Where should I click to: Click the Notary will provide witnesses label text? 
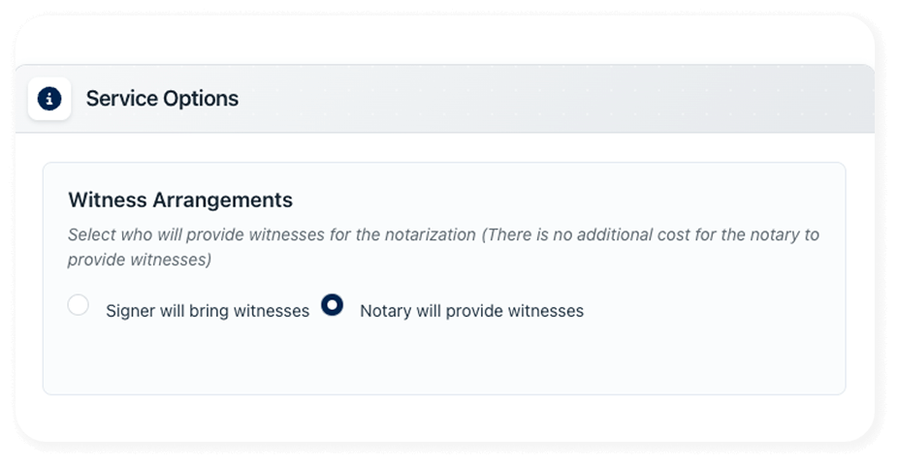(471, 311)
